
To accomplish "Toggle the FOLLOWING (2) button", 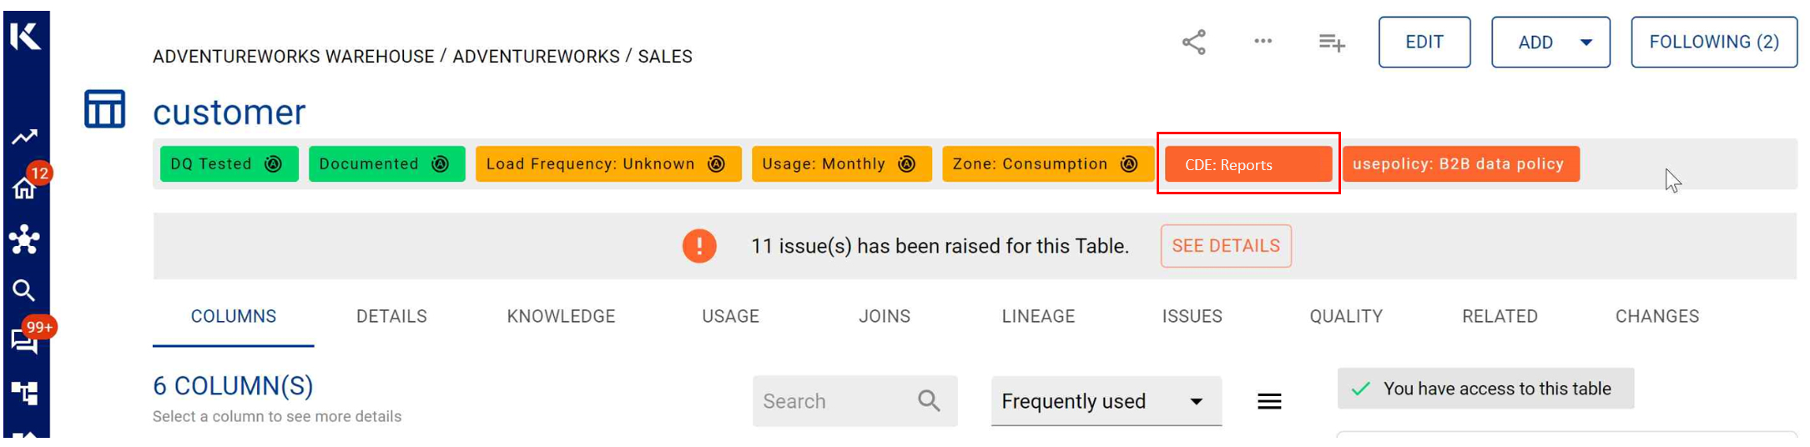I will click(1713, 42).
